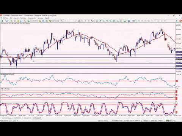Switch chart to line chart type
Screen dimensions: 182x136
[104, 21]
